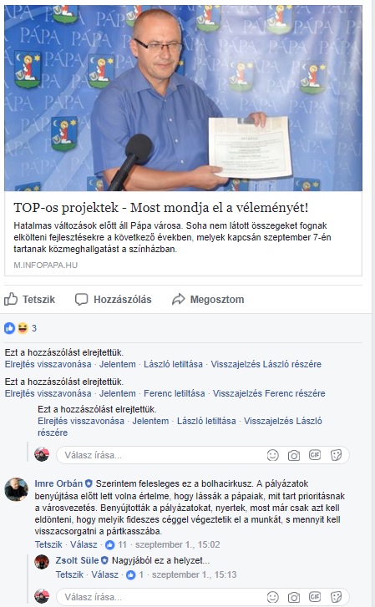Click the like count 11 on Imre Orbán's comment
This screenshot has height=607, width=375.
pos(123,544)
